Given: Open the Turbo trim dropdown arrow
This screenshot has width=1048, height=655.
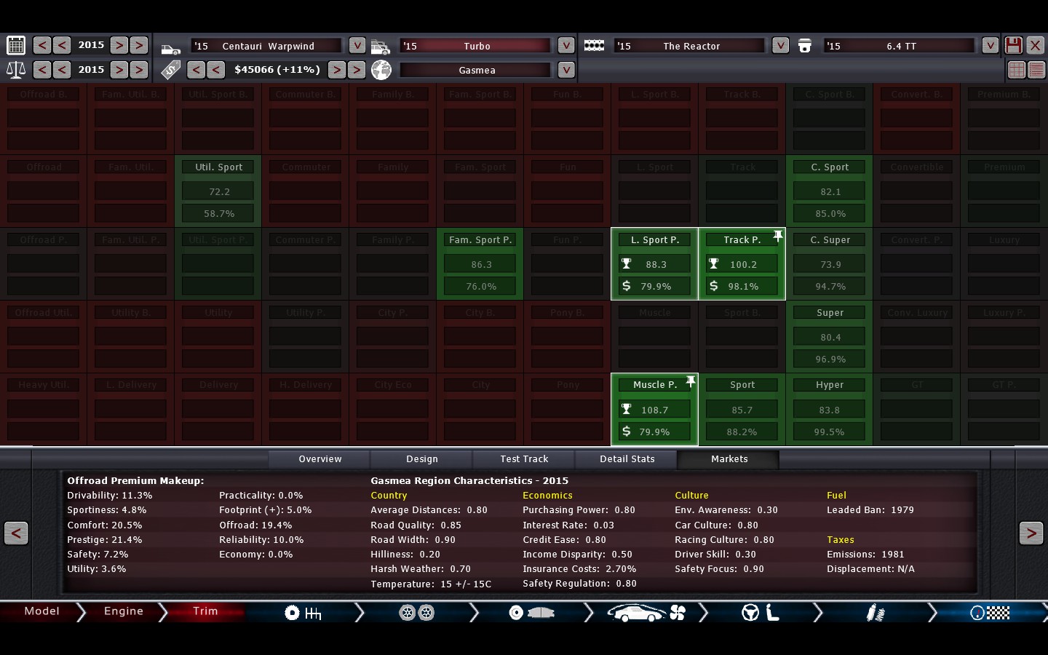Looking at the screenshot, I should point(566,45).
